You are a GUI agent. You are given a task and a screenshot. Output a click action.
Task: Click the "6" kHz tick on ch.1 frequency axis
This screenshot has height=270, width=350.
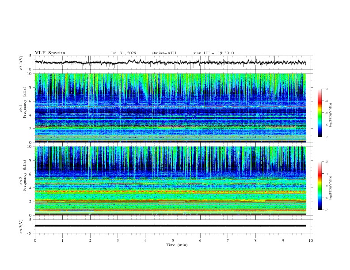[31, 101]
